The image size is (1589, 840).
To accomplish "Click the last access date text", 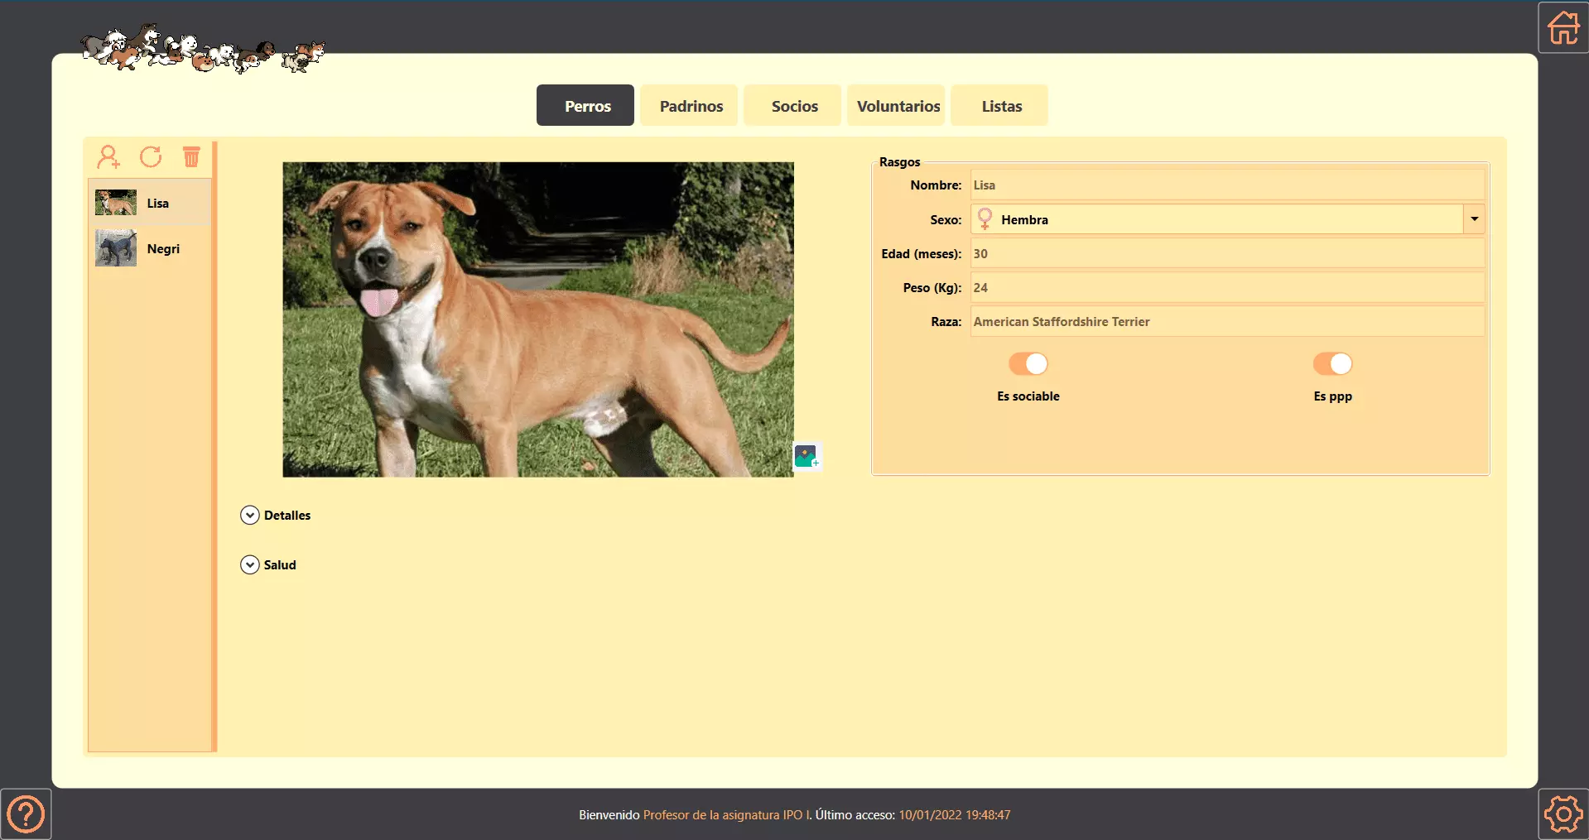I will coord(955,815).
